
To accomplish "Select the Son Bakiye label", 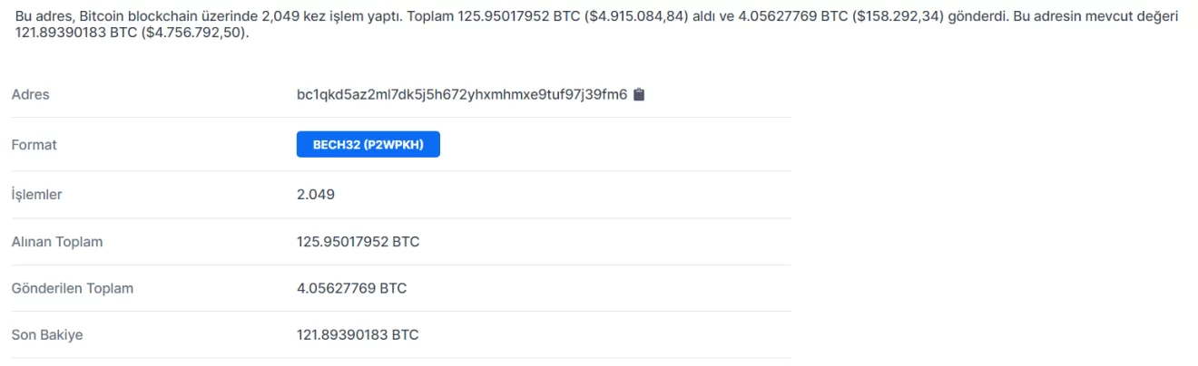I will [x=46, y=335].
